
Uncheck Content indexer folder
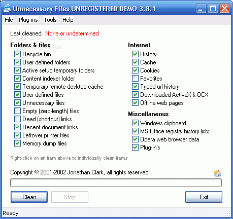pyautogui.click(x=17, y=79)
